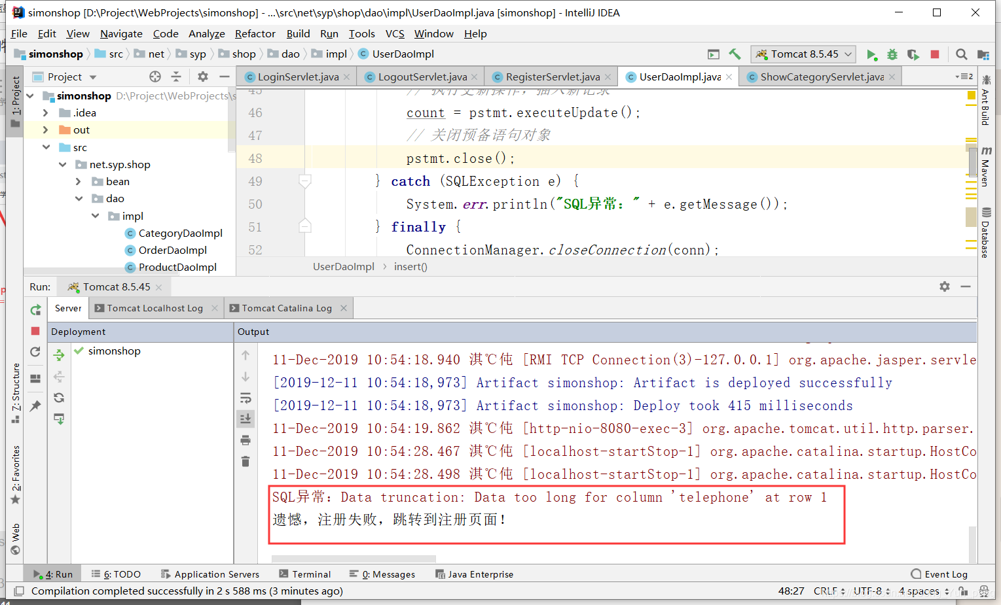Click the scroll down arrow in Output
The image size is (1001, 605).
pos(246,377)
